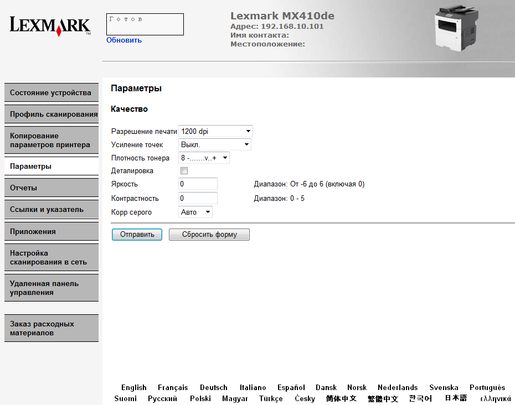Switch language to Česky
Viewport: 515px width, 405px height.
(x=305, y=398)
